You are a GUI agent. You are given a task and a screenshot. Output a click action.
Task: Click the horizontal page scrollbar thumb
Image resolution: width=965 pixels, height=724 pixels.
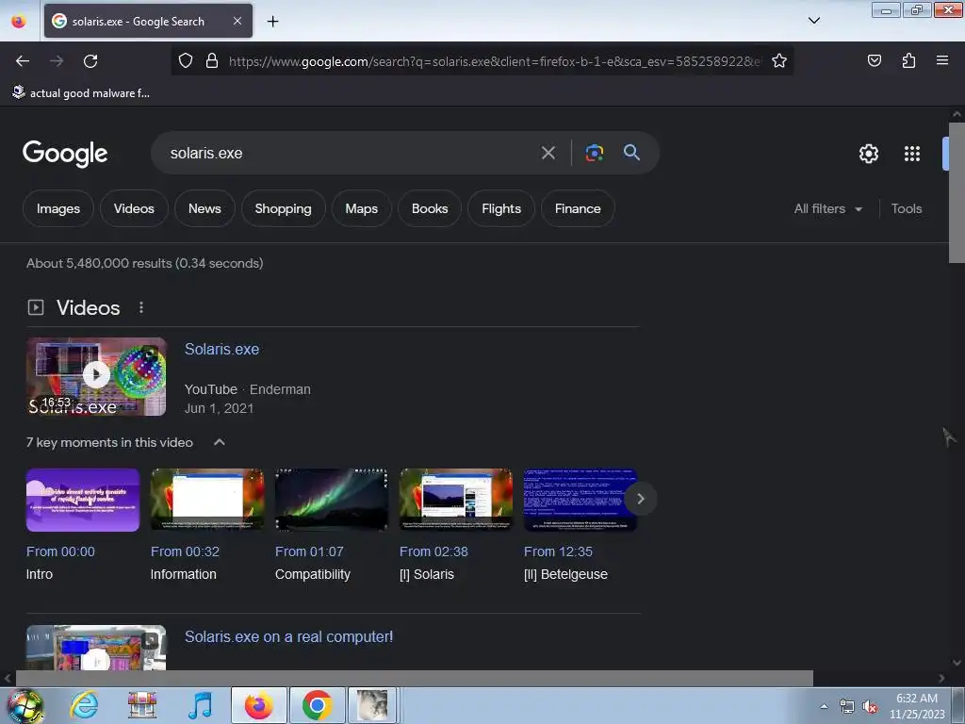point(415,678)
